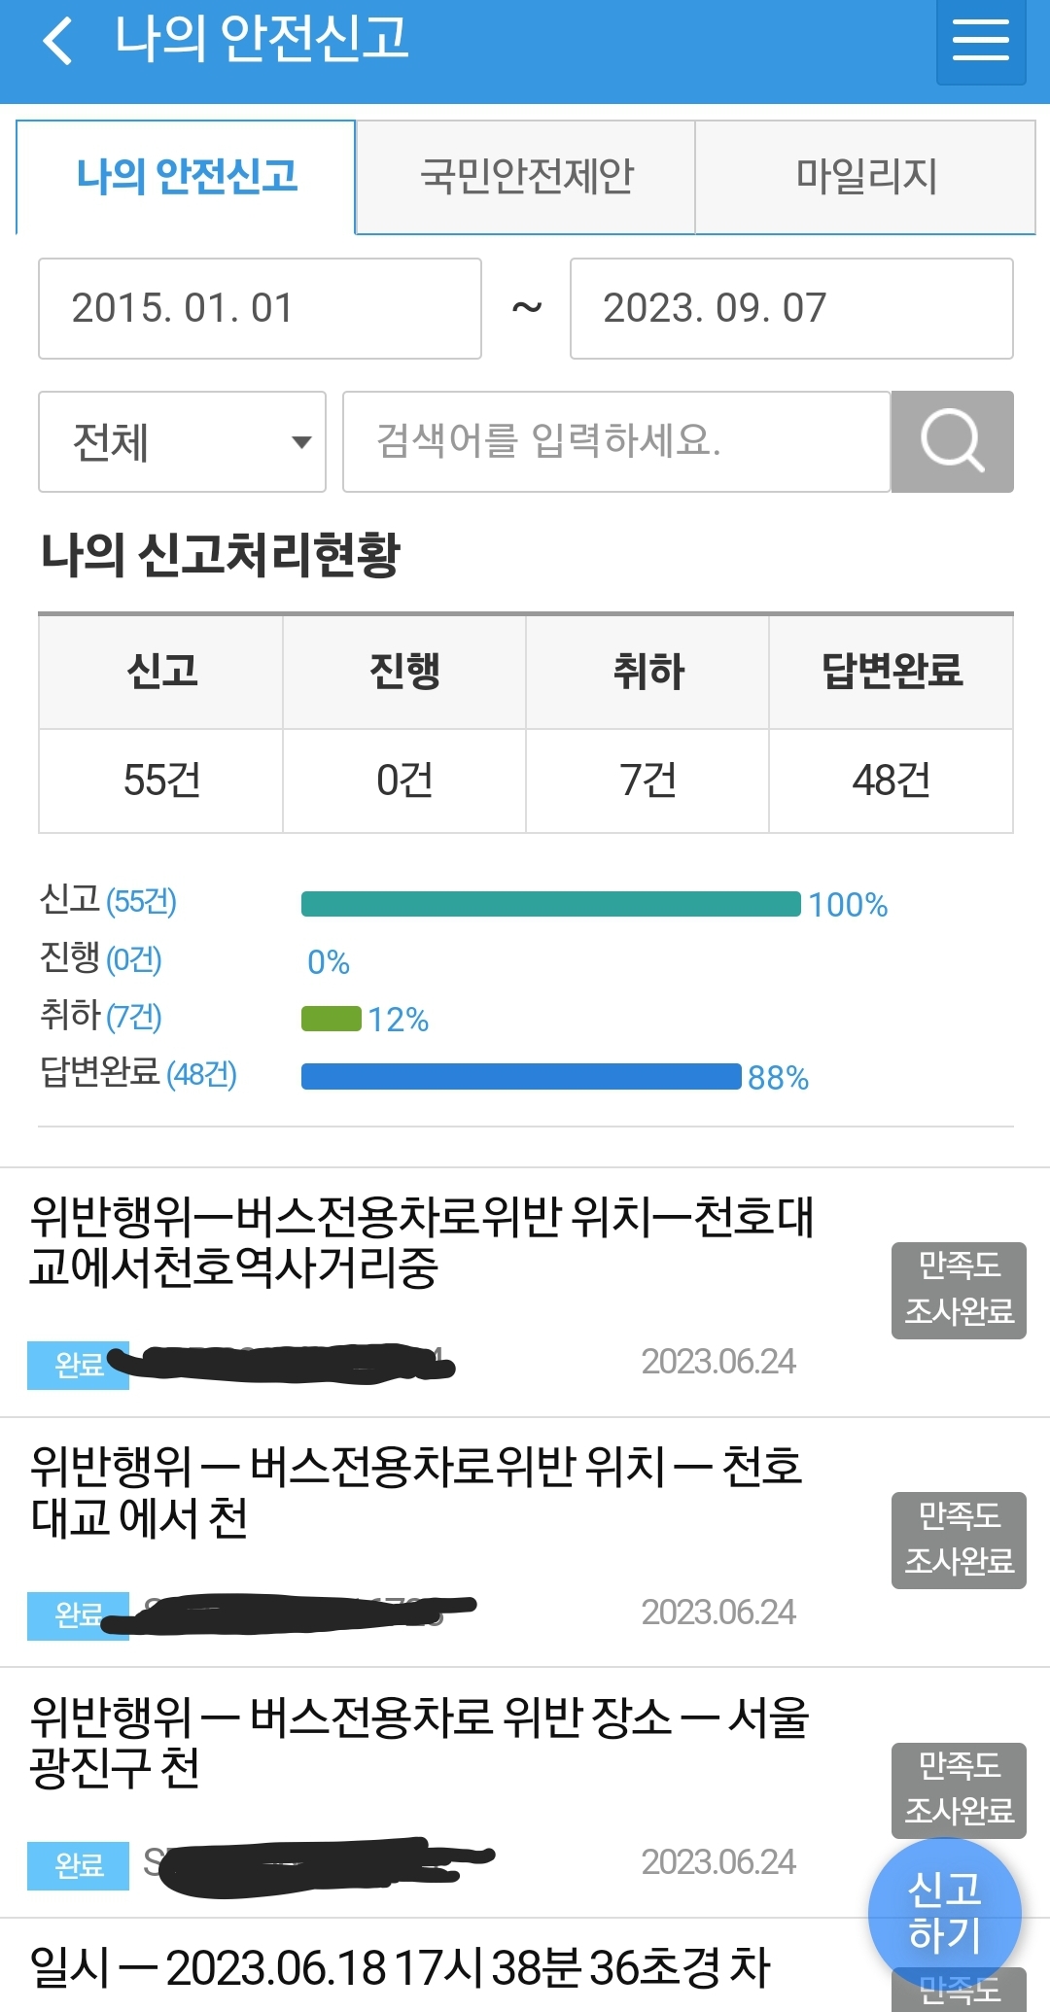Expand the 전체 category dropdown
Screen dimensions: 1050x2012
pos(182,441)
